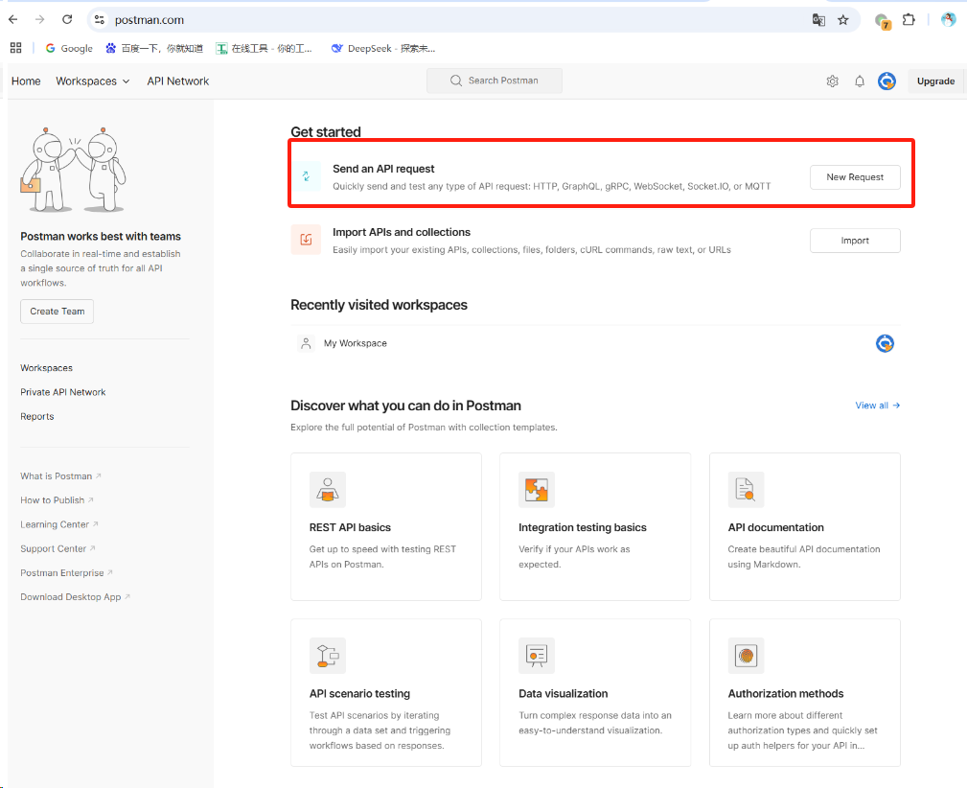Click the Send an API request icon
Image resolution: width=967 pixels, height=788 pixels.
[x=306, y=176]
